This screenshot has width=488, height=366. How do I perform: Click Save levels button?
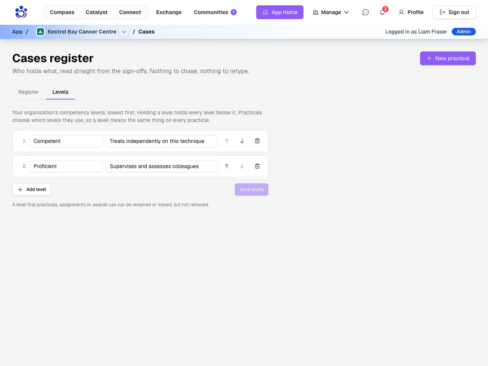tap(252, 189)
